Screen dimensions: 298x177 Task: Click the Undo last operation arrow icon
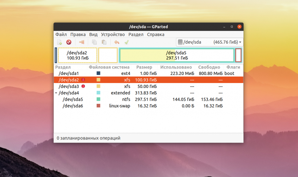click(x=117, y=42)
